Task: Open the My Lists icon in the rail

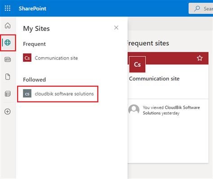Action: tap(8, 94)
